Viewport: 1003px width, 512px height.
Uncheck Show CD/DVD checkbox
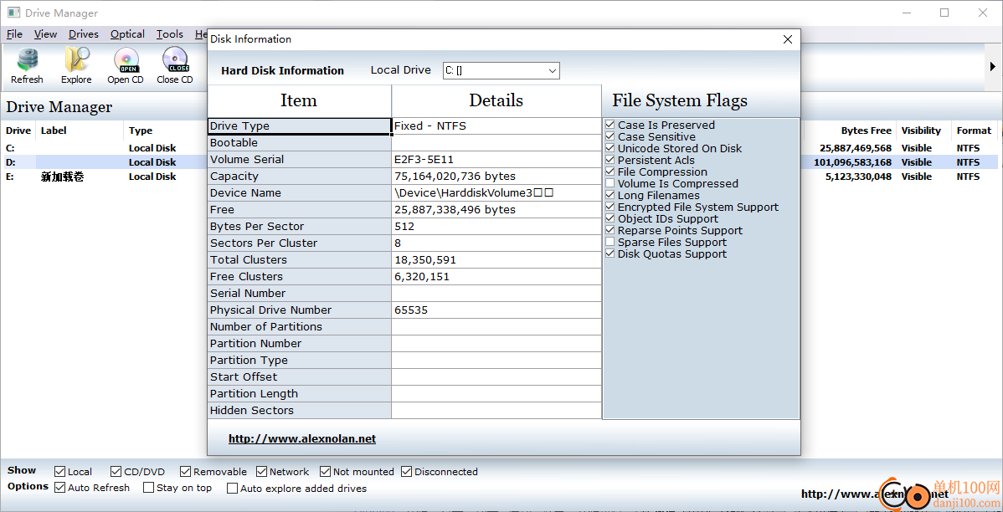pyautogui.click(x=116, y=472)
